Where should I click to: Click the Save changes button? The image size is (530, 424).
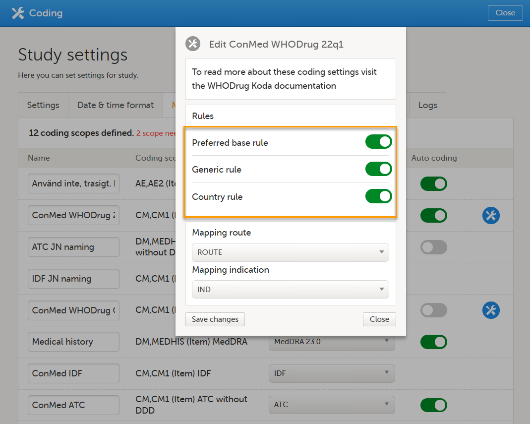[215, 319]
